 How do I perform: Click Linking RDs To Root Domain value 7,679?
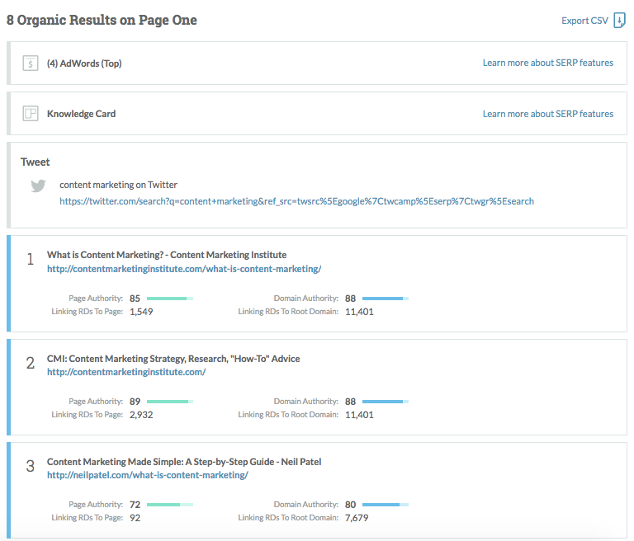357,518
